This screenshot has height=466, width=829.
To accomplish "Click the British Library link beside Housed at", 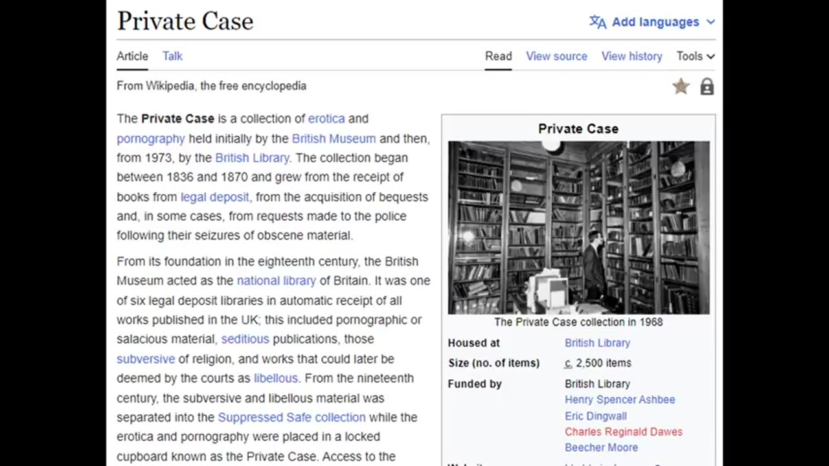I will click(597, 343).
